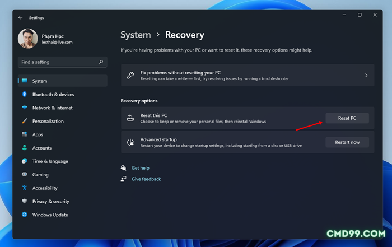
Task: Maximize the Settings window
Action: [360, 15]
